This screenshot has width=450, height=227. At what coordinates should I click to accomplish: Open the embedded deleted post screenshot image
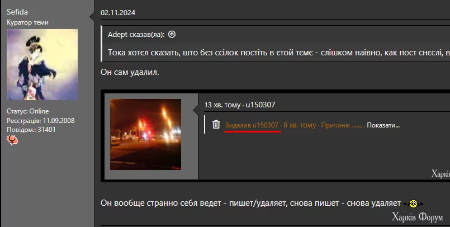tap(275, 136)
